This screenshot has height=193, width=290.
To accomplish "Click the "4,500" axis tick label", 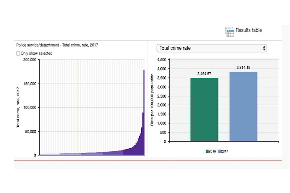I will [162, 60].
